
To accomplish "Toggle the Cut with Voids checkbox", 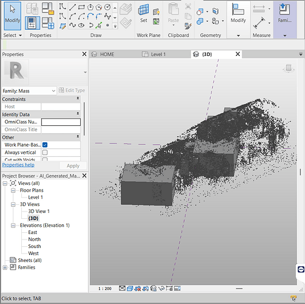I will click(45, 159).
